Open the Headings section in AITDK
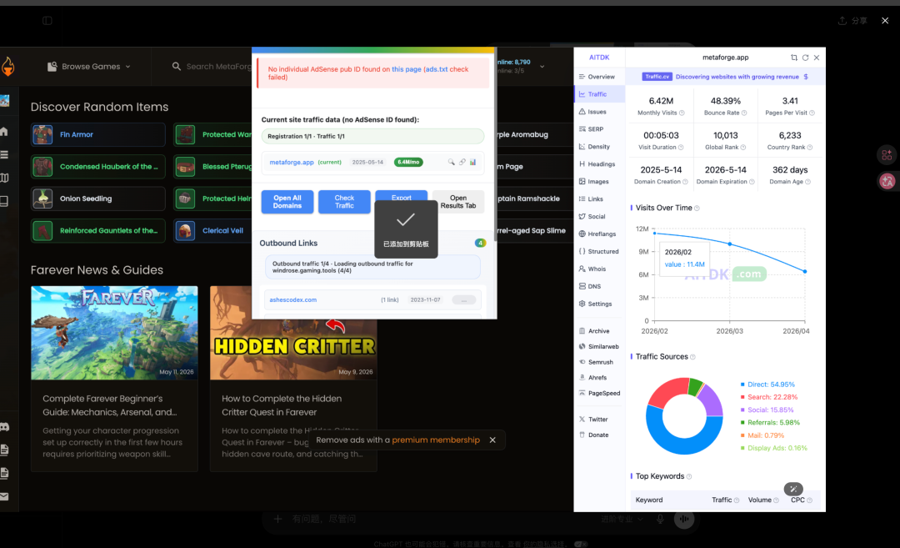Viewport: 900px width, 548px height. point(597,164)
